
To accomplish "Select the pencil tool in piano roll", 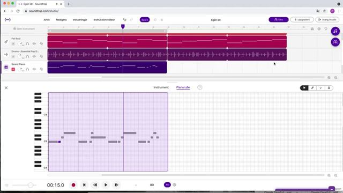I will click(312, 88).
